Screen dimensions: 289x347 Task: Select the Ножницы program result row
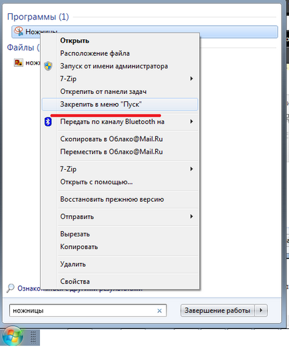[x=144, y=31]
